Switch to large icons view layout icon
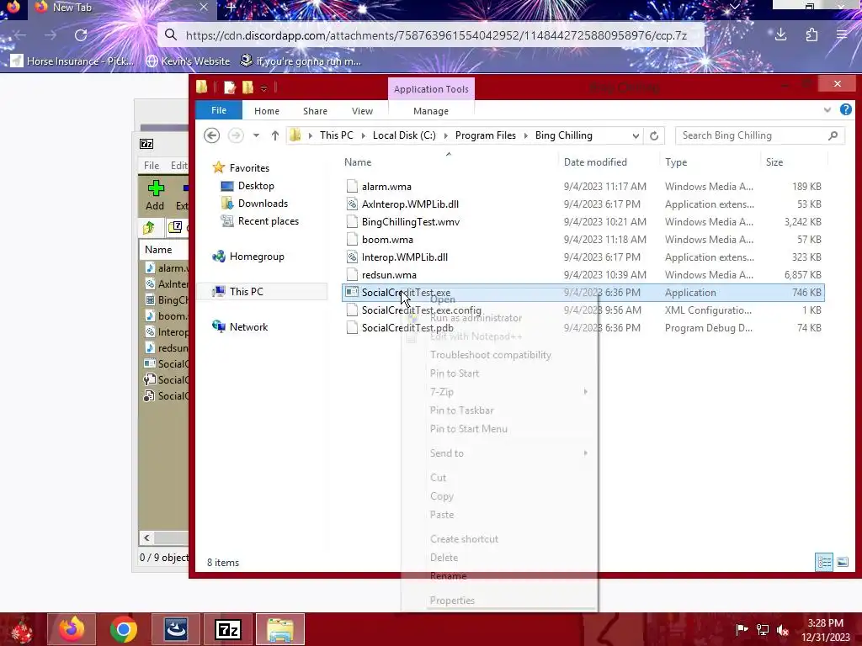 (x=842, y=562)
